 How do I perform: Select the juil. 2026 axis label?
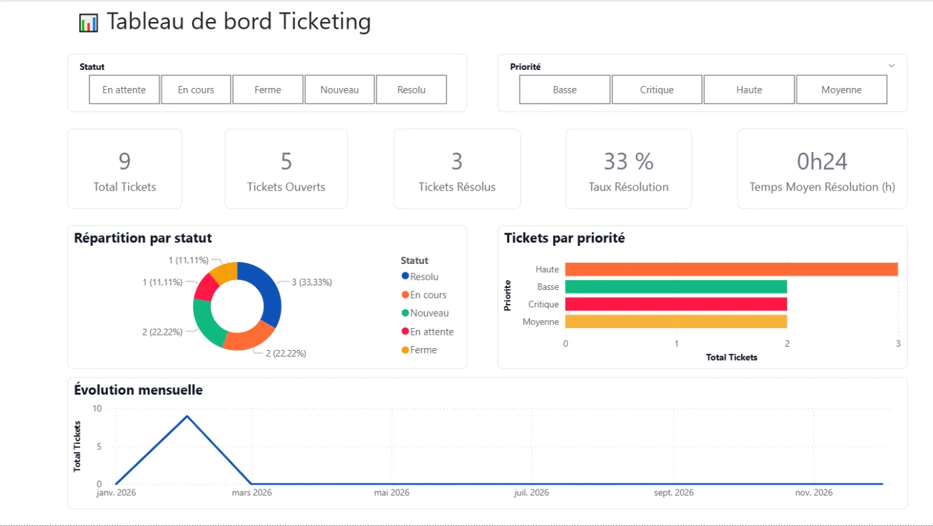[x=531, y=493]
